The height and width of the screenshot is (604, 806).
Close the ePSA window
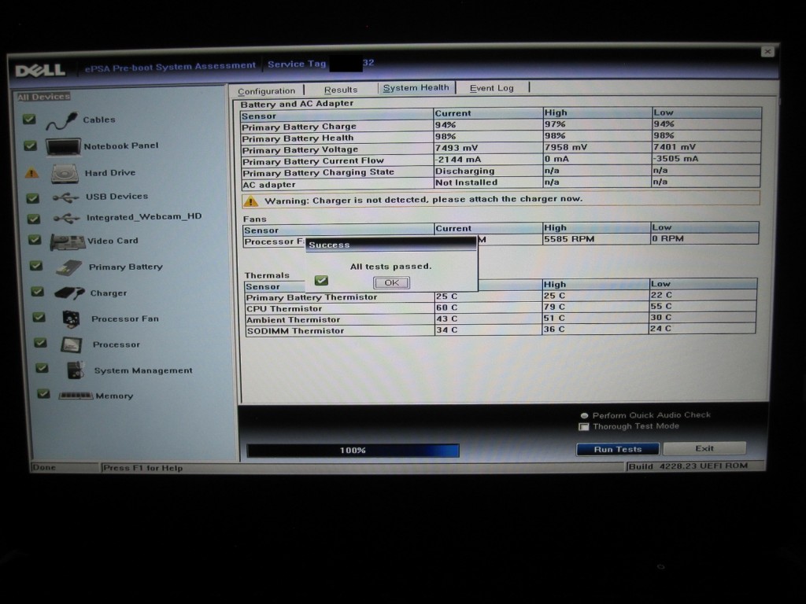point(767,52)
